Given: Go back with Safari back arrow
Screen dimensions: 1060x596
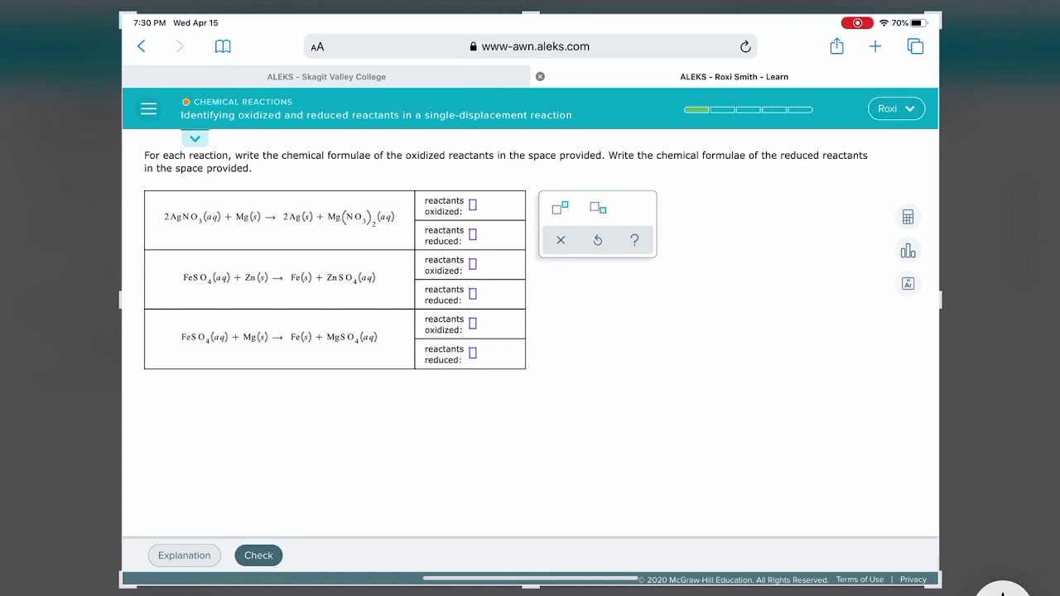Looking at the screenshot, I should (x=141, y=46).
